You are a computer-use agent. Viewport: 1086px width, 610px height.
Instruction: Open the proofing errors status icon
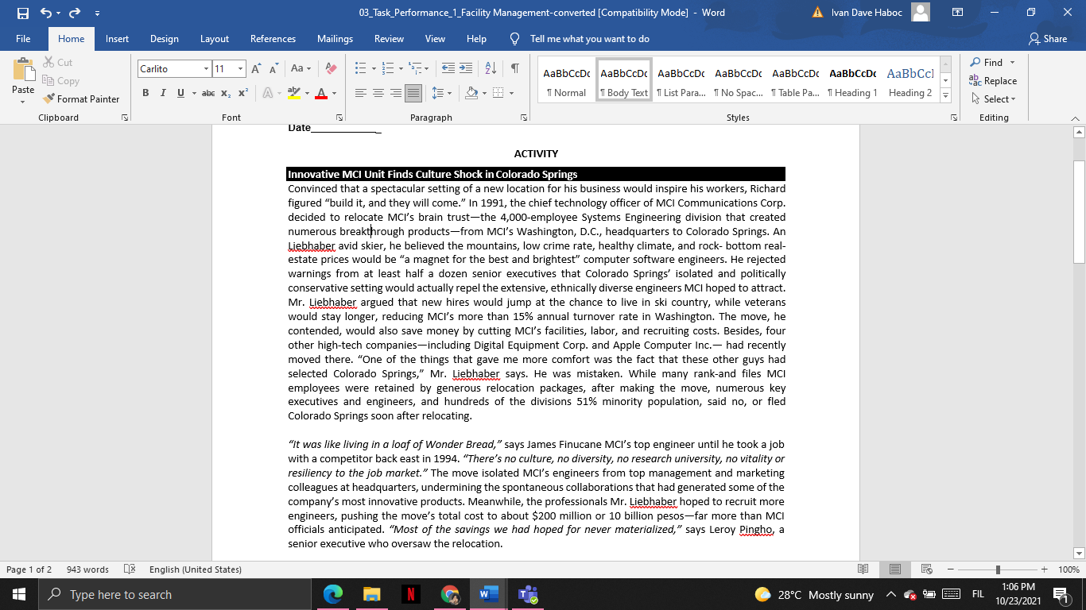pyautogui.click(x=130, y=569)
